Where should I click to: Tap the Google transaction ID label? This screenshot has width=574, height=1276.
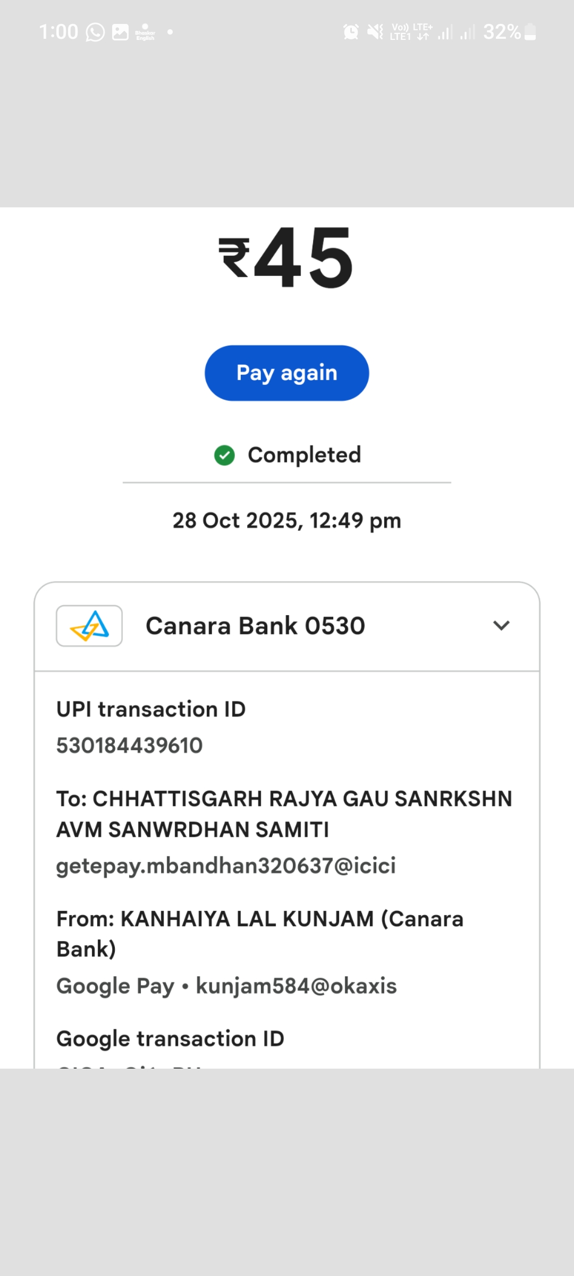tap(170, 1038)
